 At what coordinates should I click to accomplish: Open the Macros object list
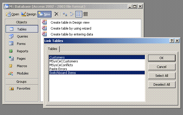pyautogui.click(x=22, y=66)
